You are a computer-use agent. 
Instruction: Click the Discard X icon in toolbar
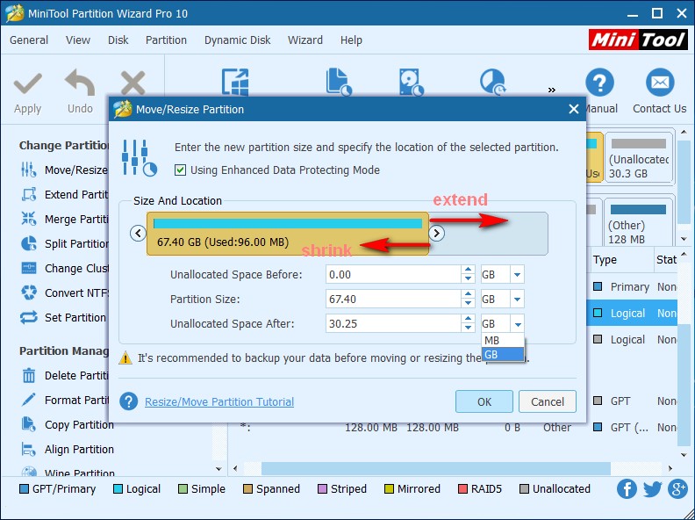pyautogui.click(x=133, y=83)
